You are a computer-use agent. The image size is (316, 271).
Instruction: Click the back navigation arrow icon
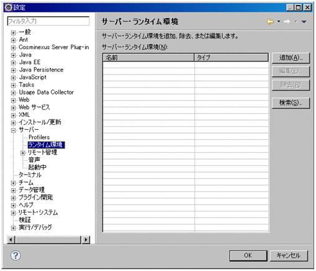(270, 21)
